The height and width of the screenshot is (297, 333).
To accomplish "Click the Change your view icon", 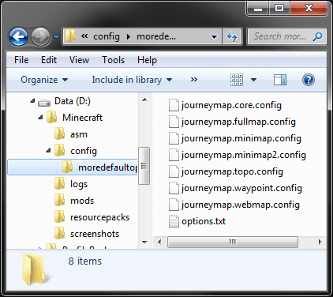I will [237, 80].
